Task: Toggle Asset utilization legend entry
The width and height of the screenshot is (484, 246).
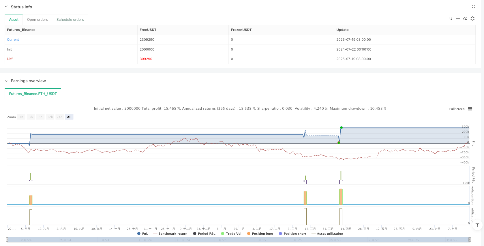Action: (x=327, y=234)
